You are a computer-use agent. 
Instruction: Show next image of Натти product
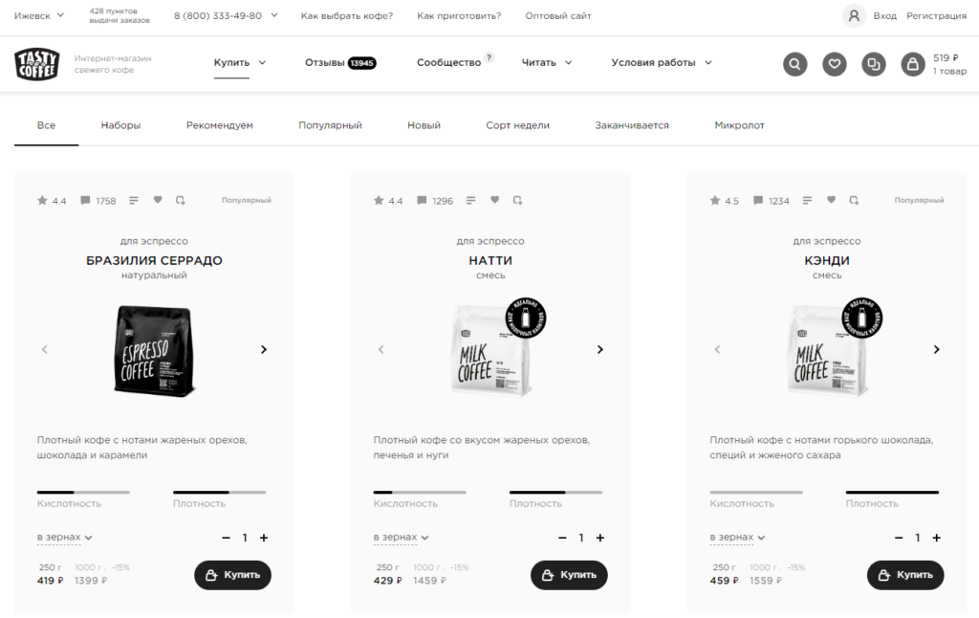pos(600,349)
